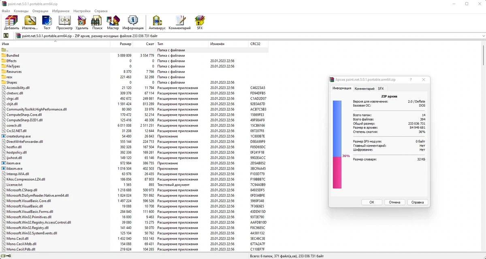Viewport: 486px width, 259px height.
Task: Select the FileTypes folder icon
Action: (x=4, y=66)
